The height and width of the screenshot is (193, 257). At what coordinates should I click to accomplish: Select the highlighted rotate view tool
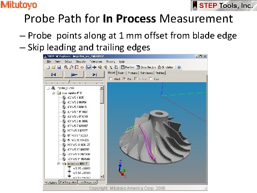point(89,67)
